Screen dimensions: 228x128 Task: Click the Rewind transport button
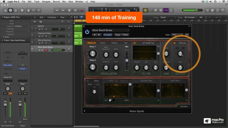click(x=57, y=10)
